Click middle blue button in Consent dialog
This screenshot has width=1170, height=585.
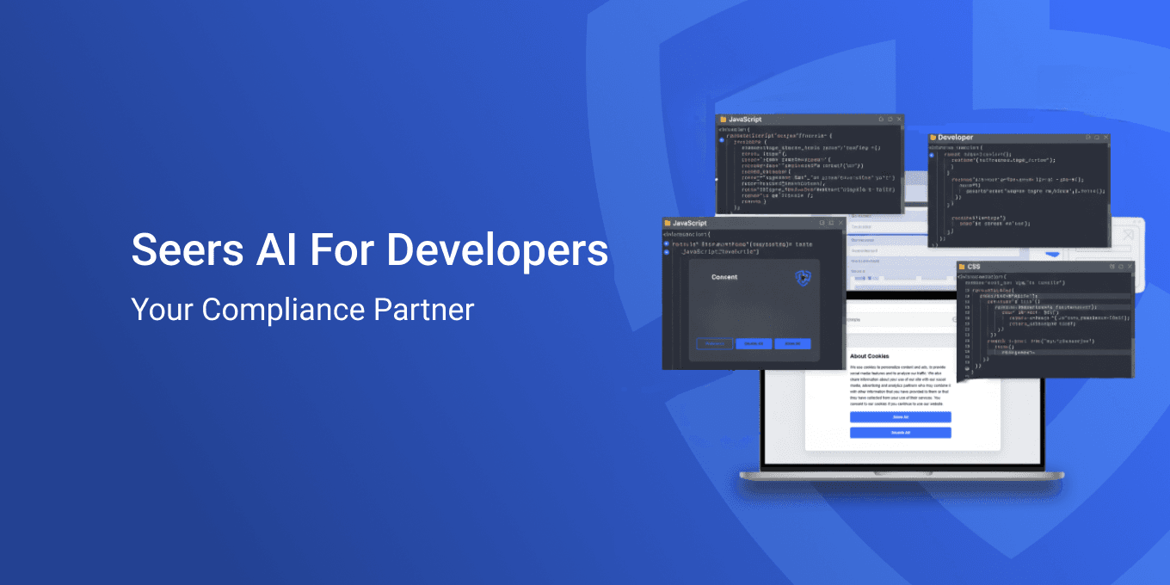pos(754,344)
